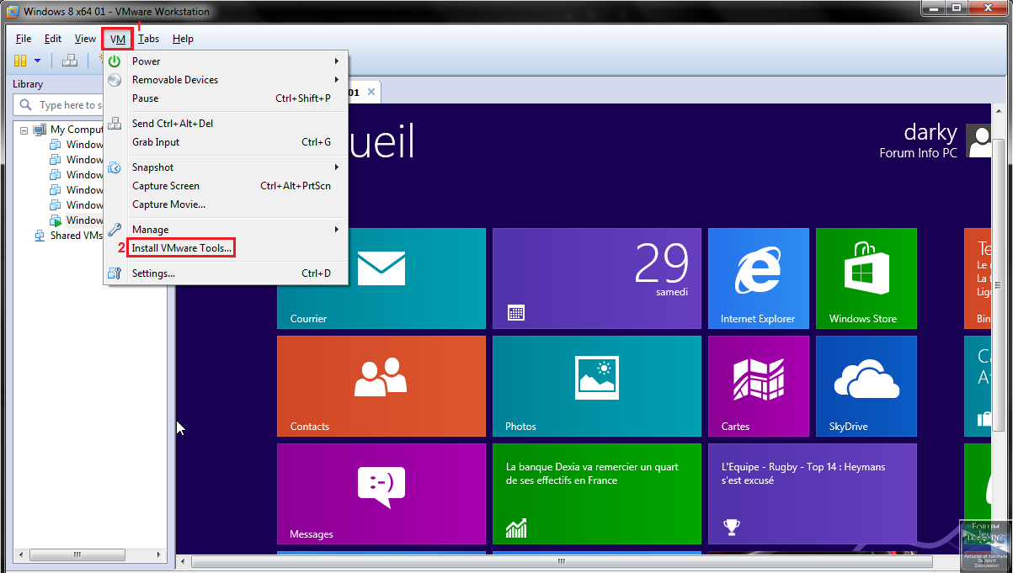Expand the Manage submenu arrow
The height and width of the screenshot is (573, 1013).
point(337,230)
